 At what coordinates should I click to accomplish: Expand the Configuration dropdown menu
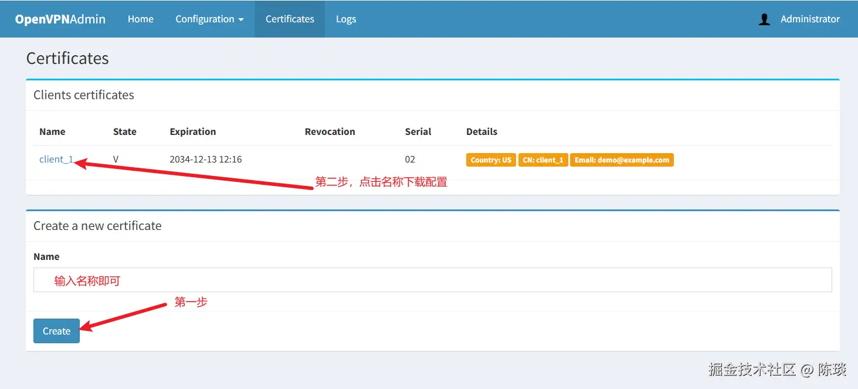click(x=209, y=19)
